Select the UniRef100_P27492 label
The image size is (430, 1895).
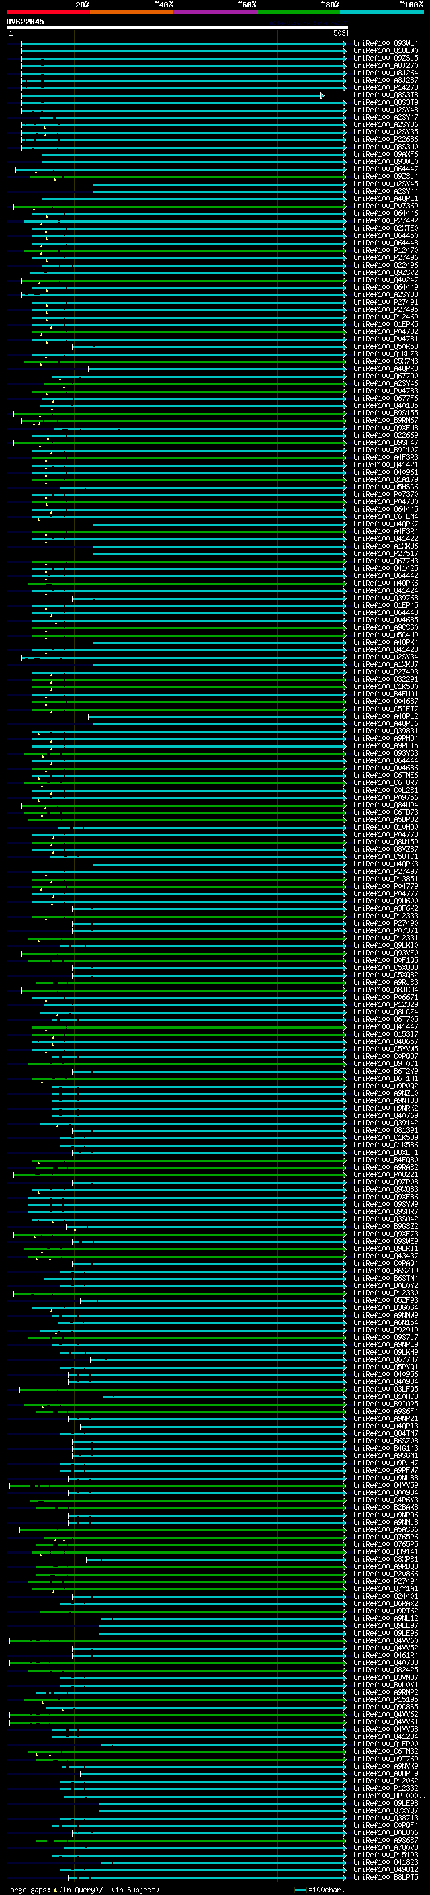pyautogui.click(x=385, y=220)
